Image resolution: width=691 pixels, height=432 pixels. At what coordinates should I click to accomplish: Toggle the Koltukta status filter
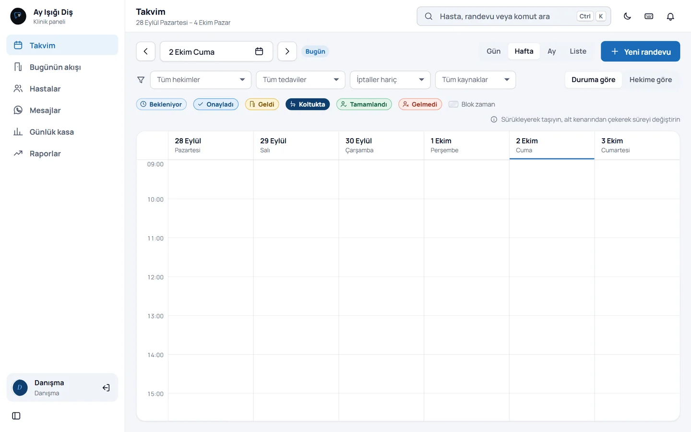(308, 104)
